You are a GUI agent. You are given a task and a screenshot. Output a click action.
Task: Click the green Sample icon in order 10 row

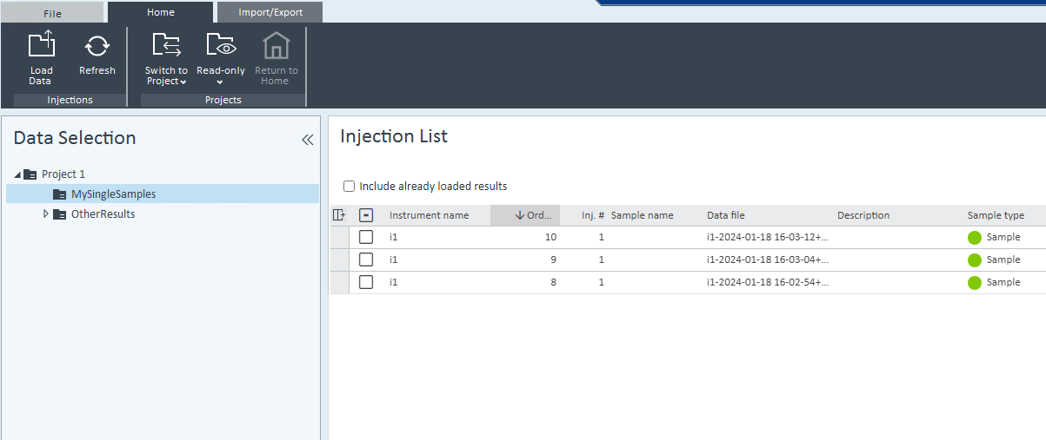[x=975, y=237]
